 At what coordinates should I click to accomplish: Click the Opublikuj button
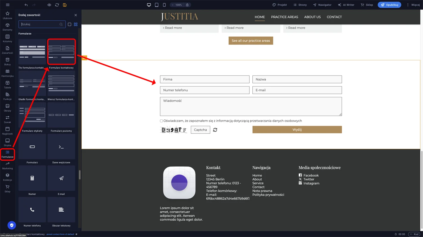tap(389, 5)
